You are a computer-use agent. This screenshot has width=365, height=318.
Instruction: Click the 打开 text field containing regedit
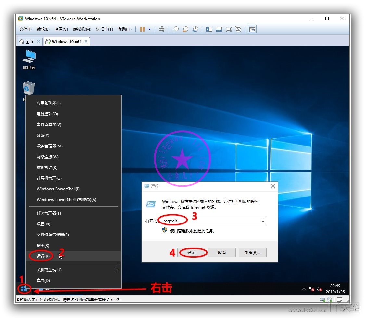[214, 221]
